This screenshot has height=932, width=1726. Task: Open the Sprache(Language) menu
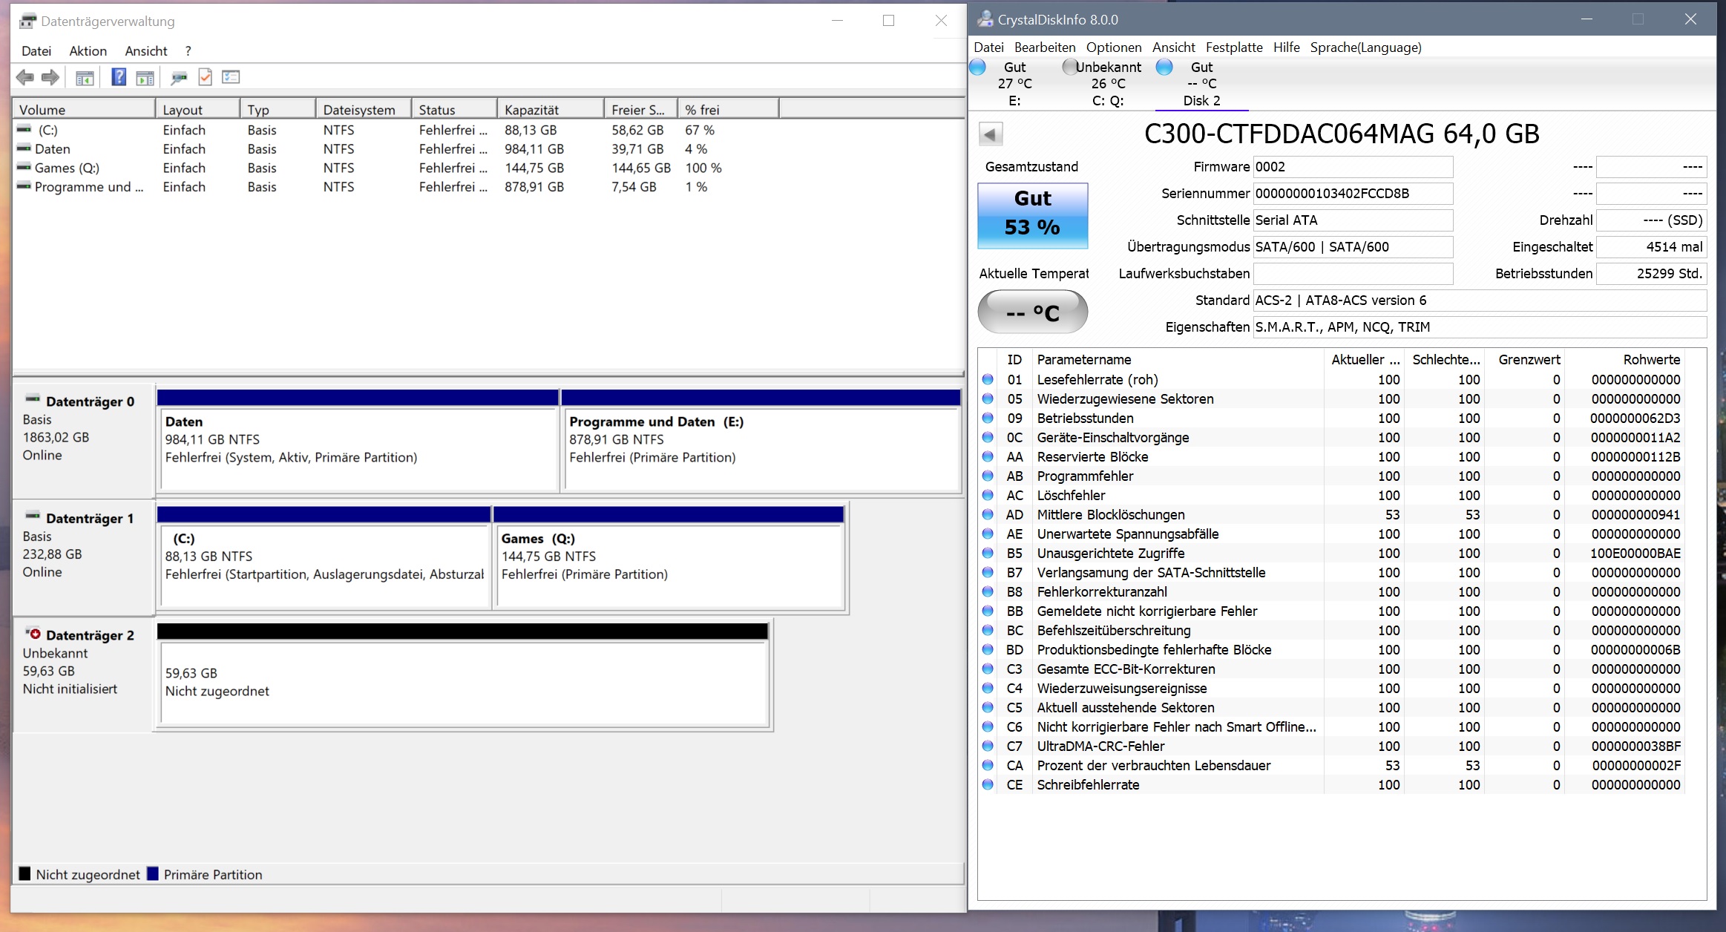coord(1365,47)
